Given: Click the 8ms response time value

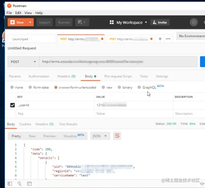Looking at the screenshot, I should coord(192,123).
